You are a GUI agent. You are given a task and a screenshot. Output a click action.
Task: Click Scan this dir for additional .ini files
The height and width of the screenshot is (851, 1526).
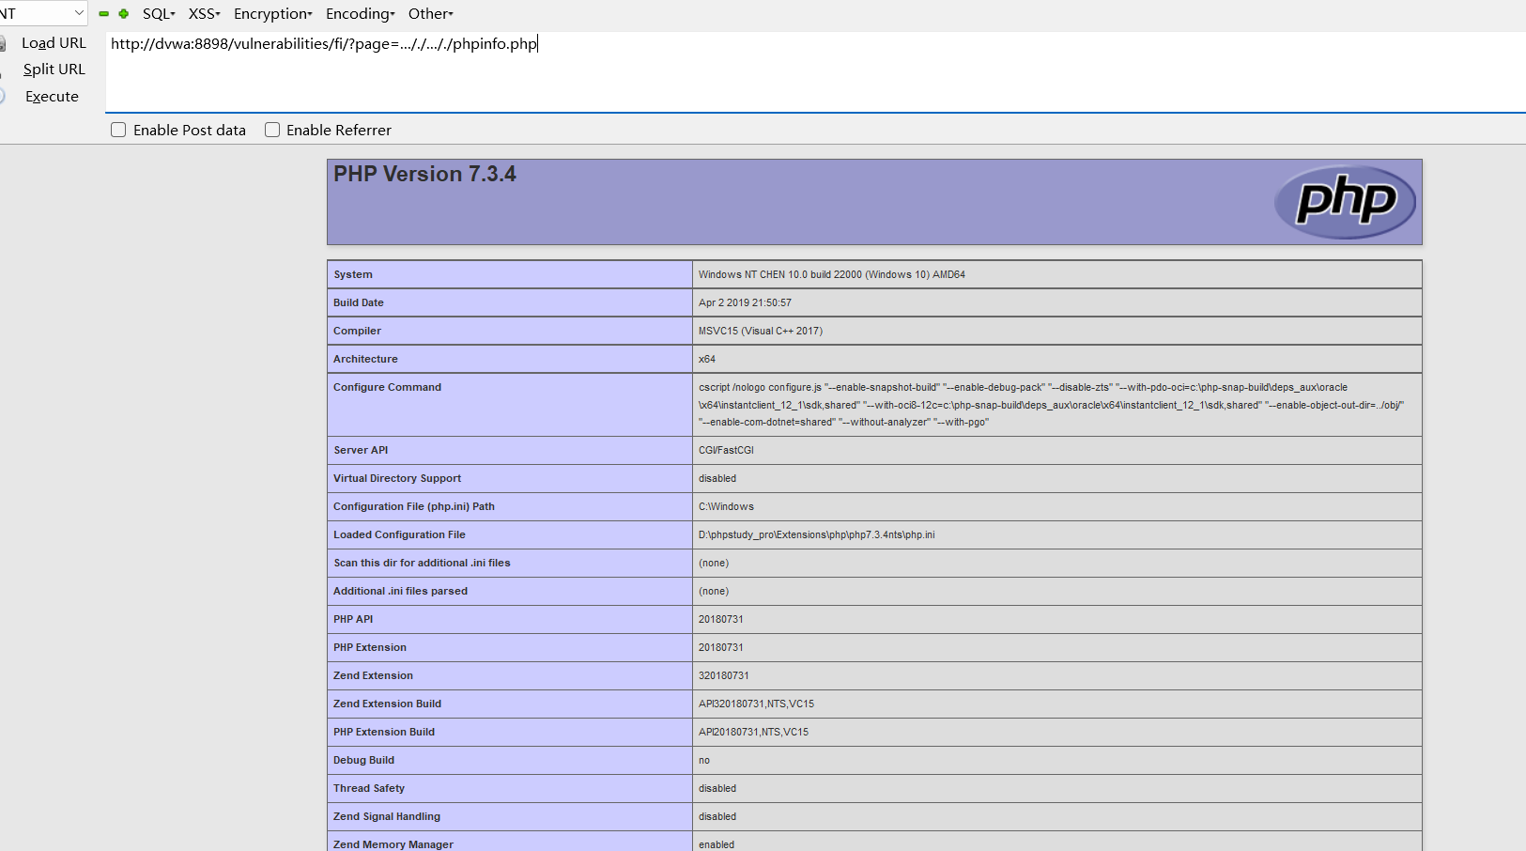422,563
